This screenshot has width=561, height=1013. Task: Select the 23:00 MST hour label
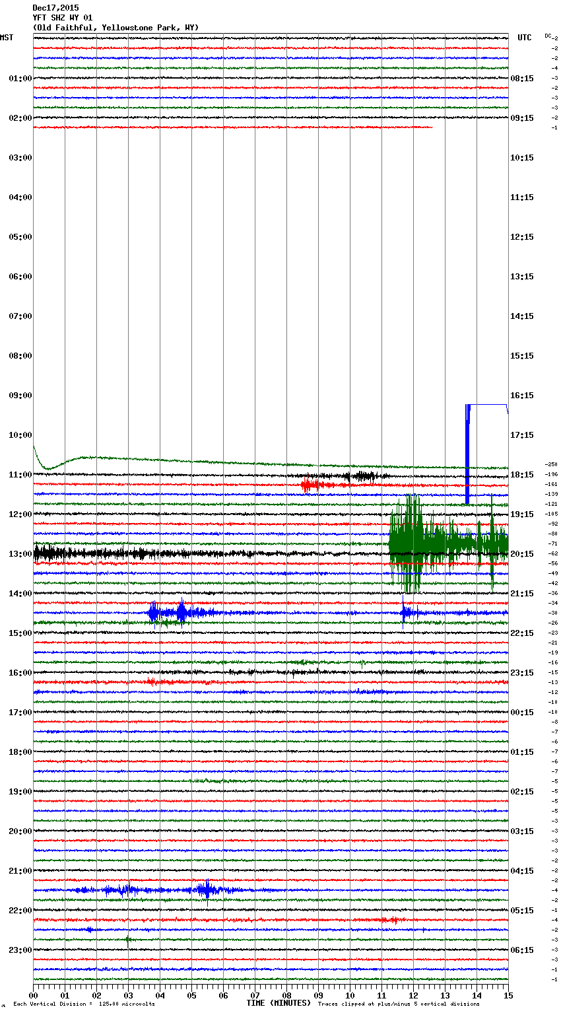[x=20, y=950]
